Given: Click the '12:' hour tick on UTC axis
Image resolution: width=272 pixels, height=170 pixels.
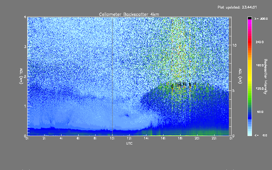Looking at the screenshot, I should click(129, 138).
